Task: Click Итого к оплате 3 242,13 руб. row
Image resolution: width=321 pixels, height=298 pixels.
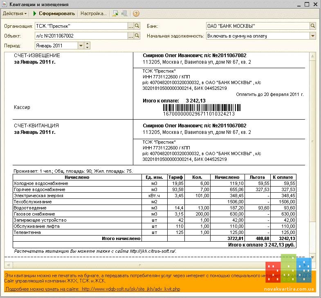Action: (155, 245)
